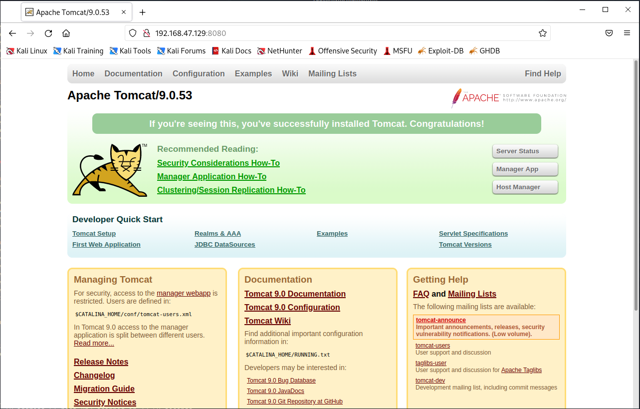
Task: Open Examples in the Tomcat navigation bar
Action: (x=253, y=73)
